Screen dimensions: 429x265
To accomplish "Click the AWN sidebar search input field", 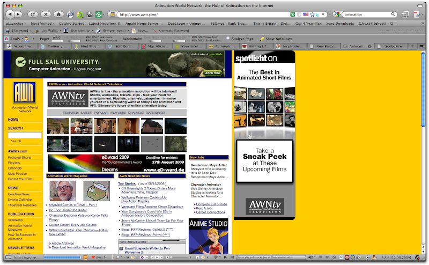I will tap(25, 135).
